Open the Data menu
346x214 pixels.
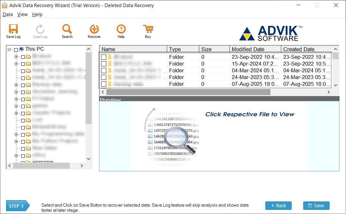(x=8, y=14)
